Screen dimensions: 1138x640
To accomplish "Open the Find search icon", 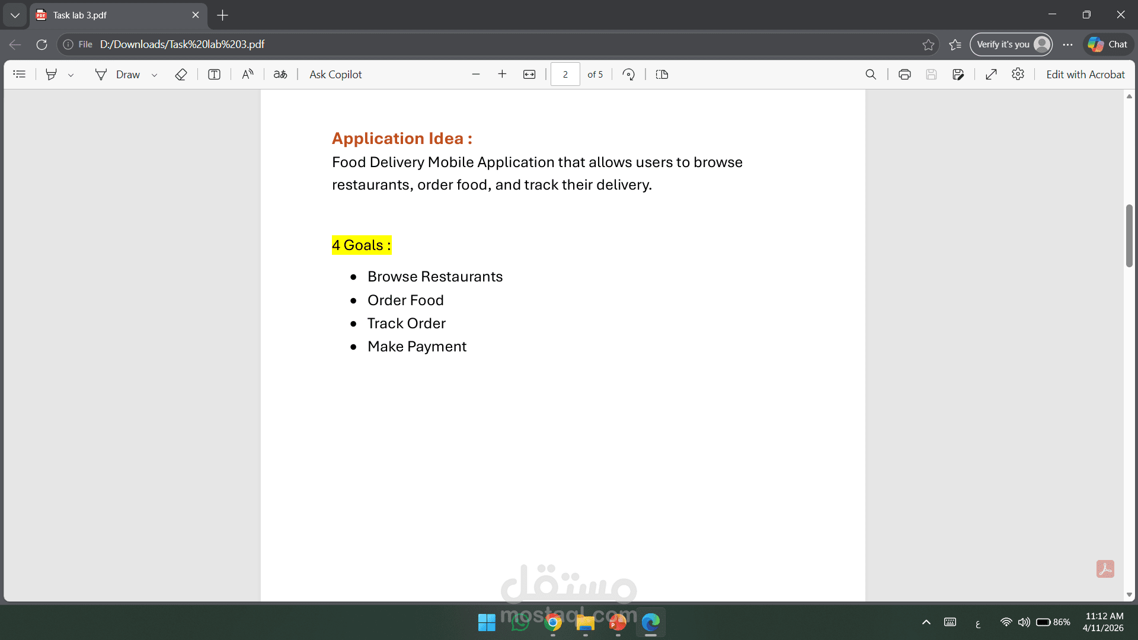I will tap(871, 75).
